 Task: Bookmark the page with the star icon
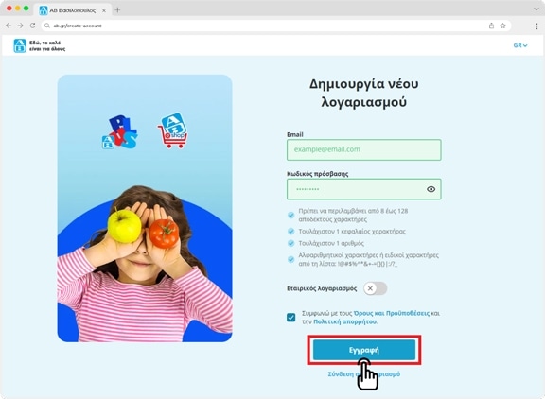coord(503,26)
